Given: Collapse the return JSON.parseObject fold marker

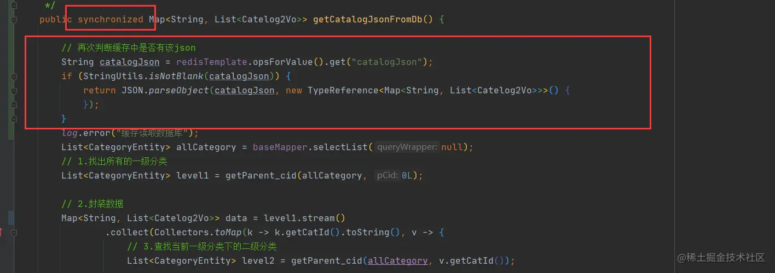Looking at the screenshot, I should click(14, 91).
